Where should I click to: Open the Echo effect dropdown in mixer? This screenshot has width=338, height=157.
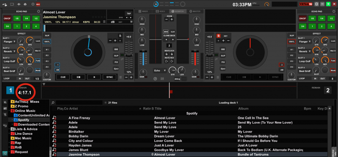(x=160, y=70)
